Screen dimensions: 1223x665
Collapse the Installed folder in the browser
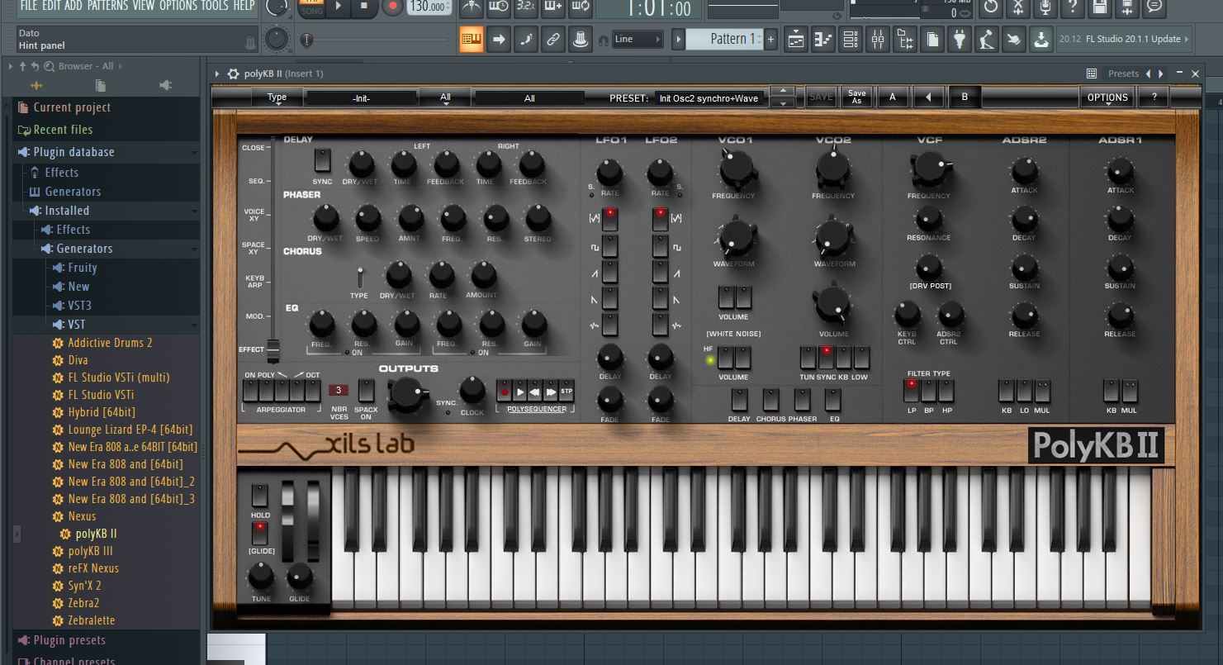[x=194, y=211]
